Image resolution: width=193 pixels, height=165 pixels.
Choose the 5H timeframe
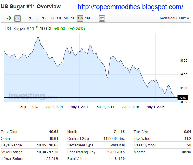tap(66, 18)
